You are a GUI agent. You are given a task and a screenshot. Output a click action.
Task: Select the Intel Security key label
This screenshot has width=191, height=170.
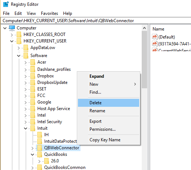[50, 122]
